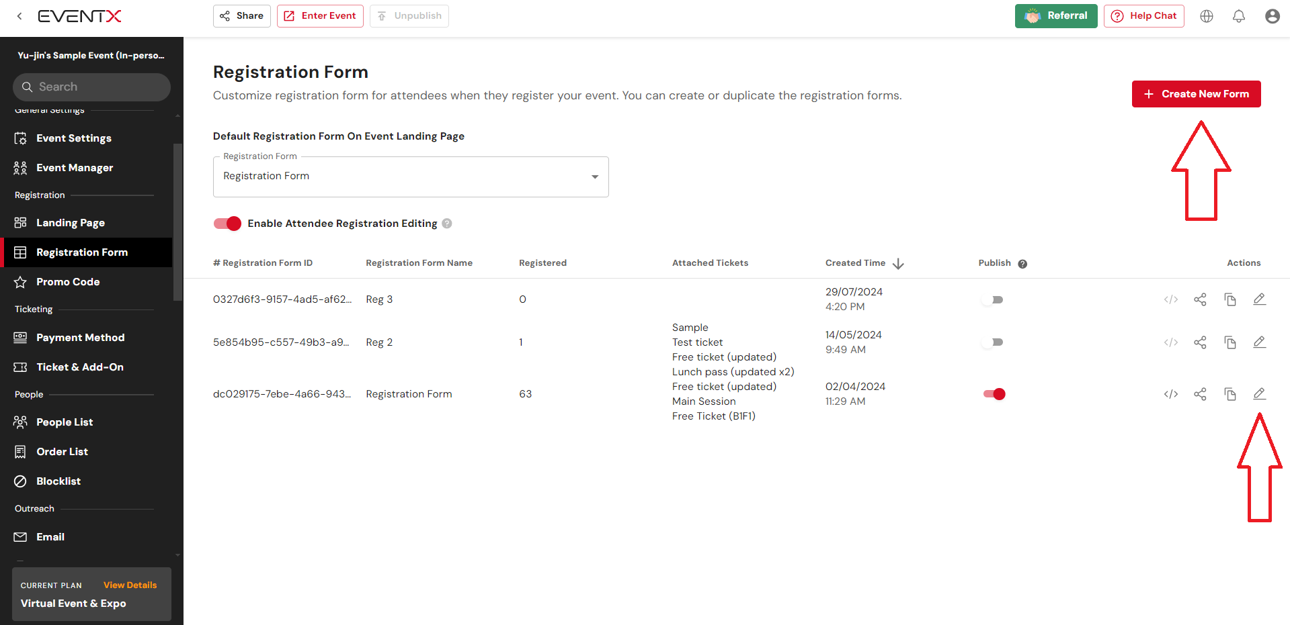Image resolution: width=1290 pixels, height=625 pixels.
Task: Duplicate the Registration Form row
Action: [1230, 394]
